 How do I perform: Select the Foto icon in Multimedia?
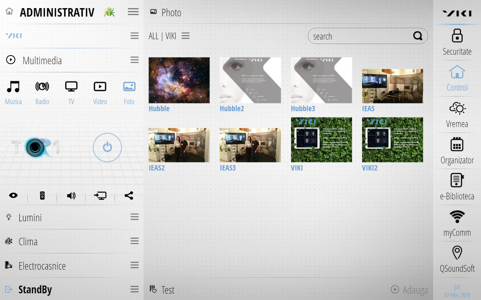pyautogui.click(x=129, y=86)
